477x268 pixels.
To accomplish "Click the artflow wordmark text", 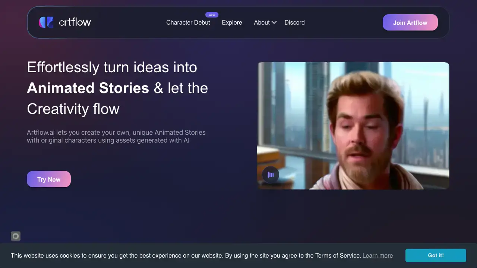I will click(75, 22).
